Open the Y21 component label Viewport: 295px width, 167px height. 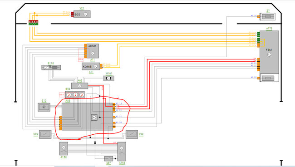tap(82, 9)
